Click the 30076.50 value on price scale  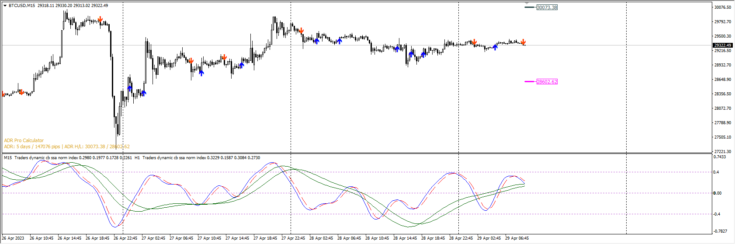[722, 7]
